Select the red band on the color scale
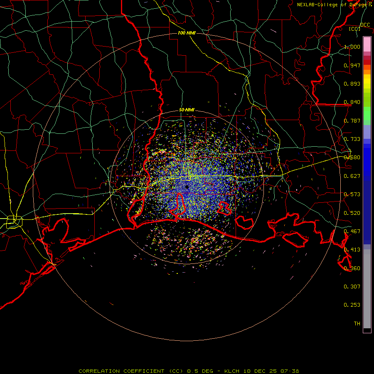 click(x=367, y=62)
